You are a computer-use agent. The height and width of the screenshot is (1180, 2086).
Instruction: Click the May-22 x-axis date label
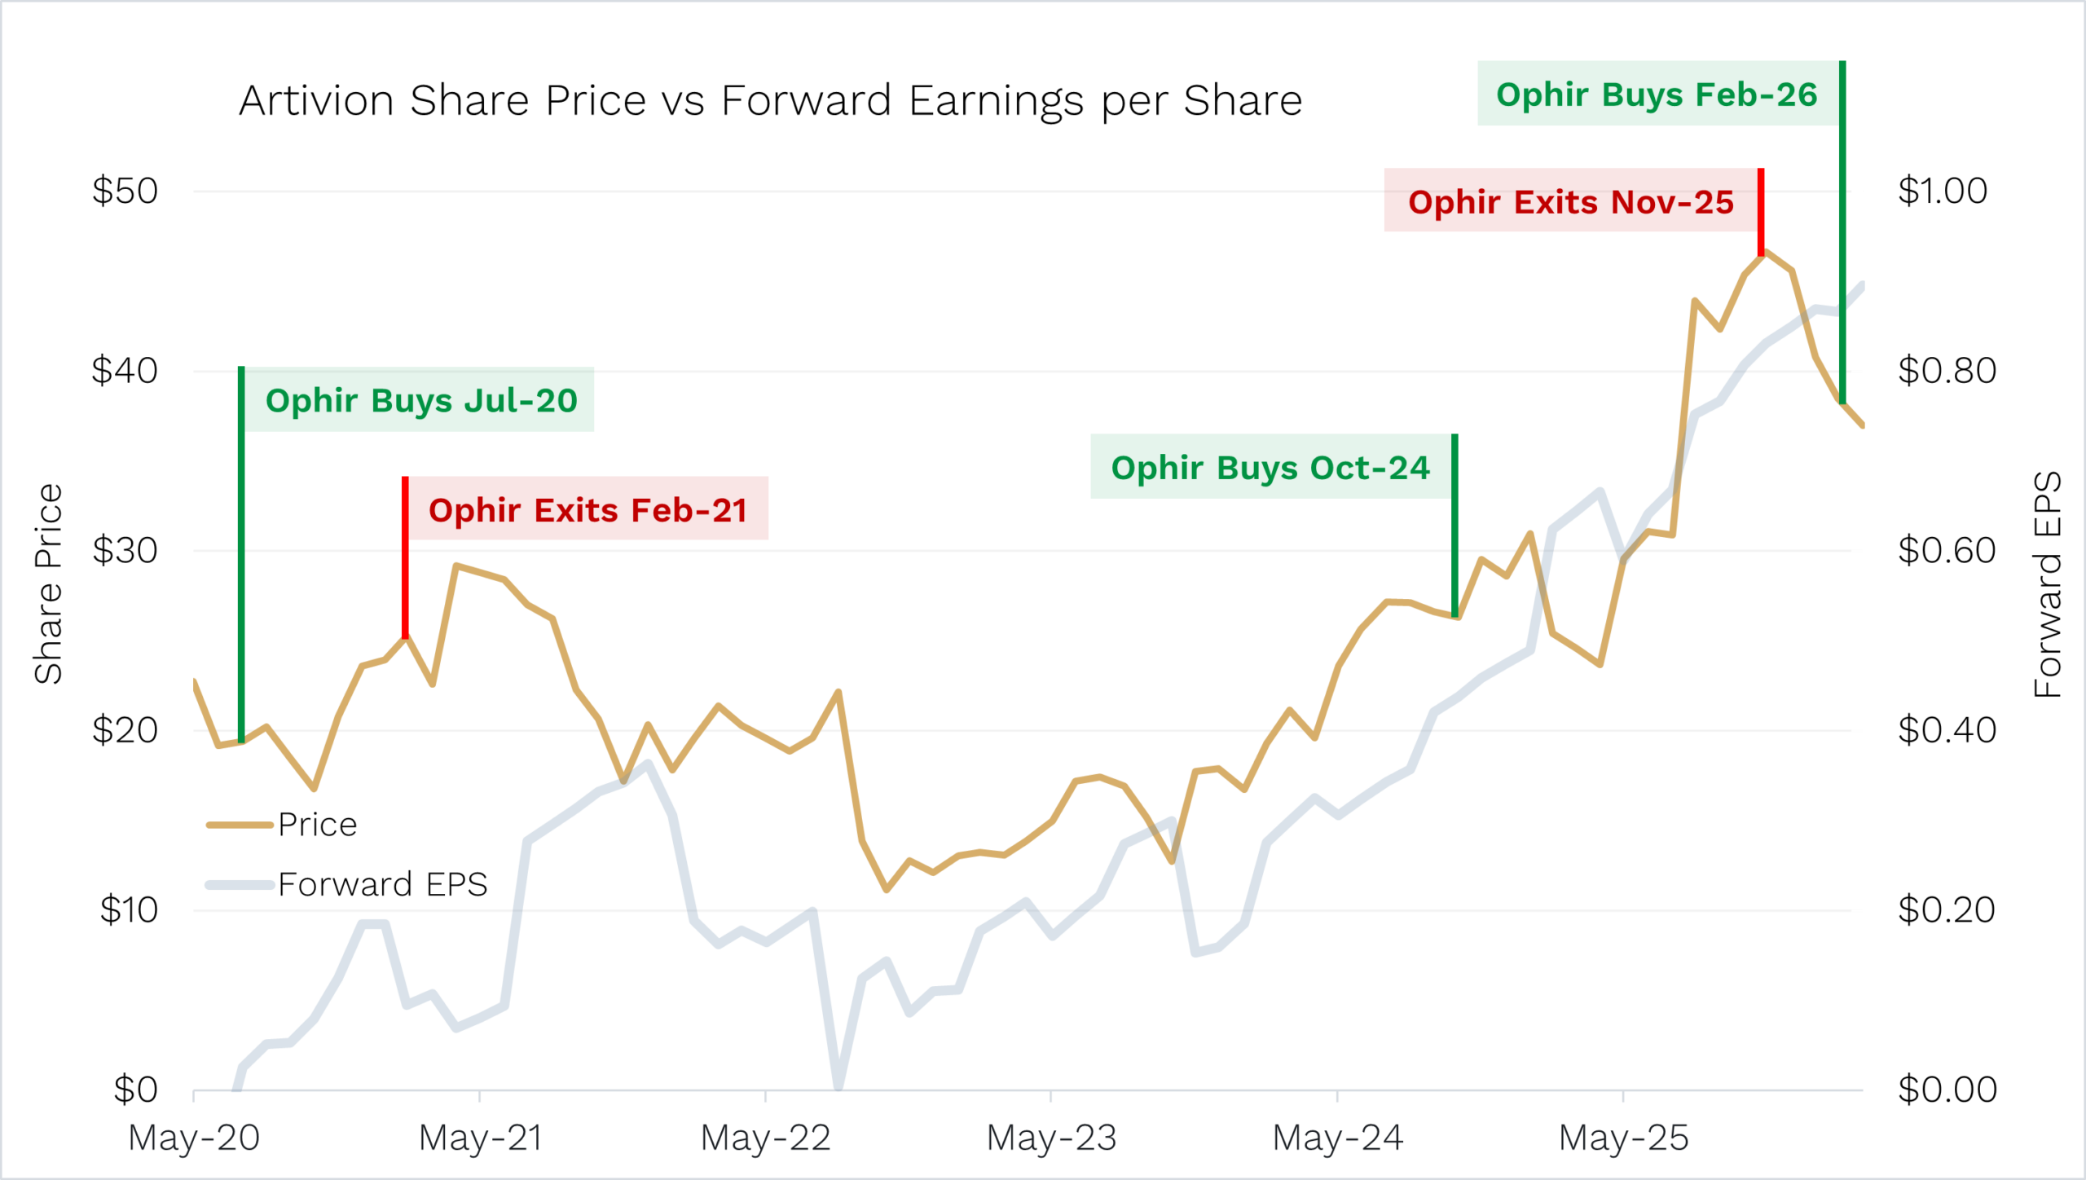(765, 1138)
